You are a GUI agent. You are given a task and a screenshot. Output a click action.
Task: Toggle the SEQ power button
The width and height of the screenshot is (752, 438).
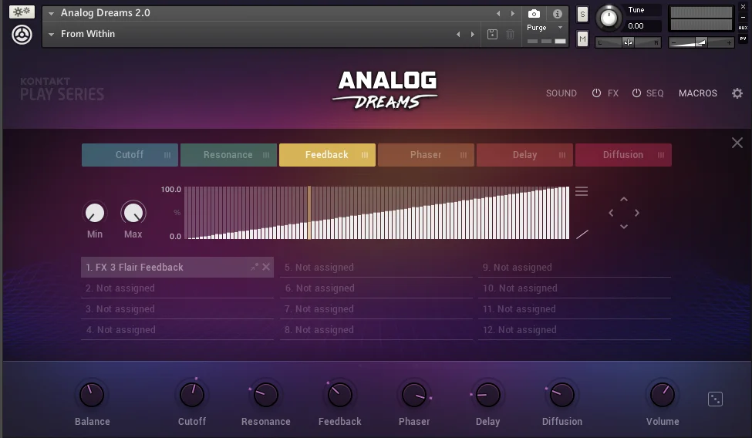click(x=636, y=93)
